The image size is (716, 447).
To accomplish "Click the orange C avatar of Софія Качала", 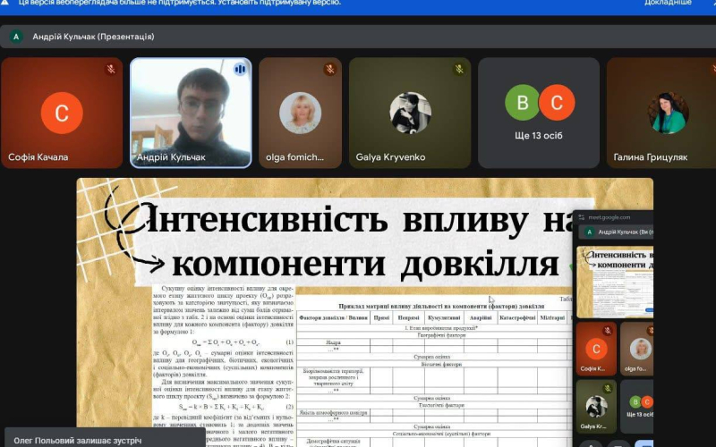I will tap(62, 113).
